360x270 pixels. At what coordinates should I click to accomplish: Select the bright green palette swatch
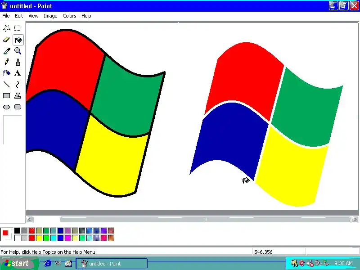[46, 238]
